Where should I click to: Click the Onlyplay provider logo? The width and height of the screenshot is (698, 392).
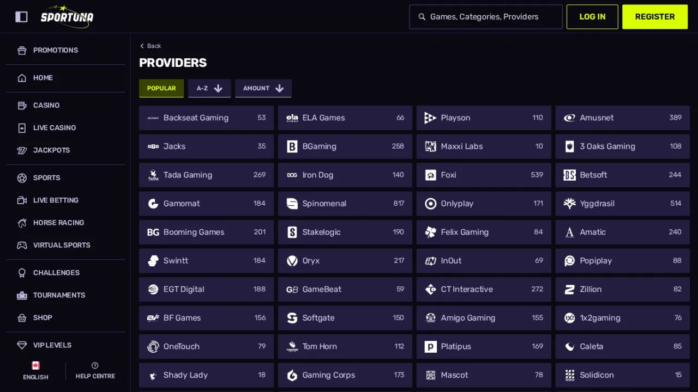[x=431, y=204]
